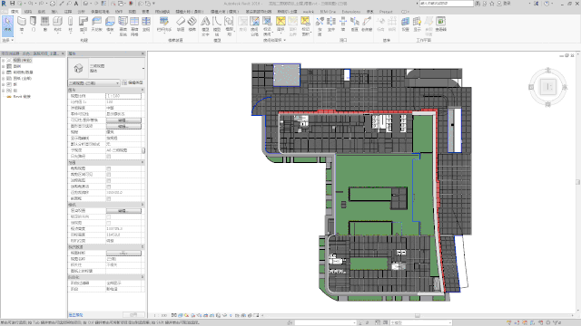Click the ViewCube top face
This screenshot has width=581, height=326.
[x=548, y=87]
